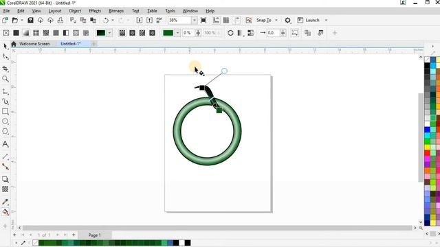Open the node color dropdown arrow
Image resolution: width=440 pixels, height=247 pixels.
[x=177, y=33]
